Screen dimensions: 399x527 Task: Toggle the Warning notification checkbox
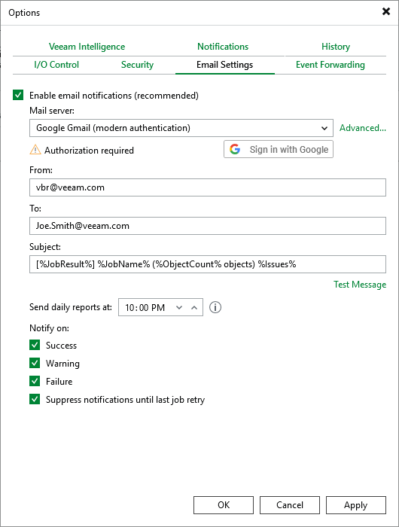click(35, 363)
